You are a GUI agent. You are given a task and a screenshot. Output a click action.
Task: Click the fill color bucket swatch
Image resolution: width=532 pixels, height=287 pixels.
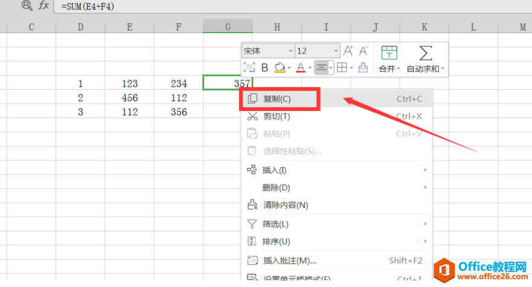280,68
